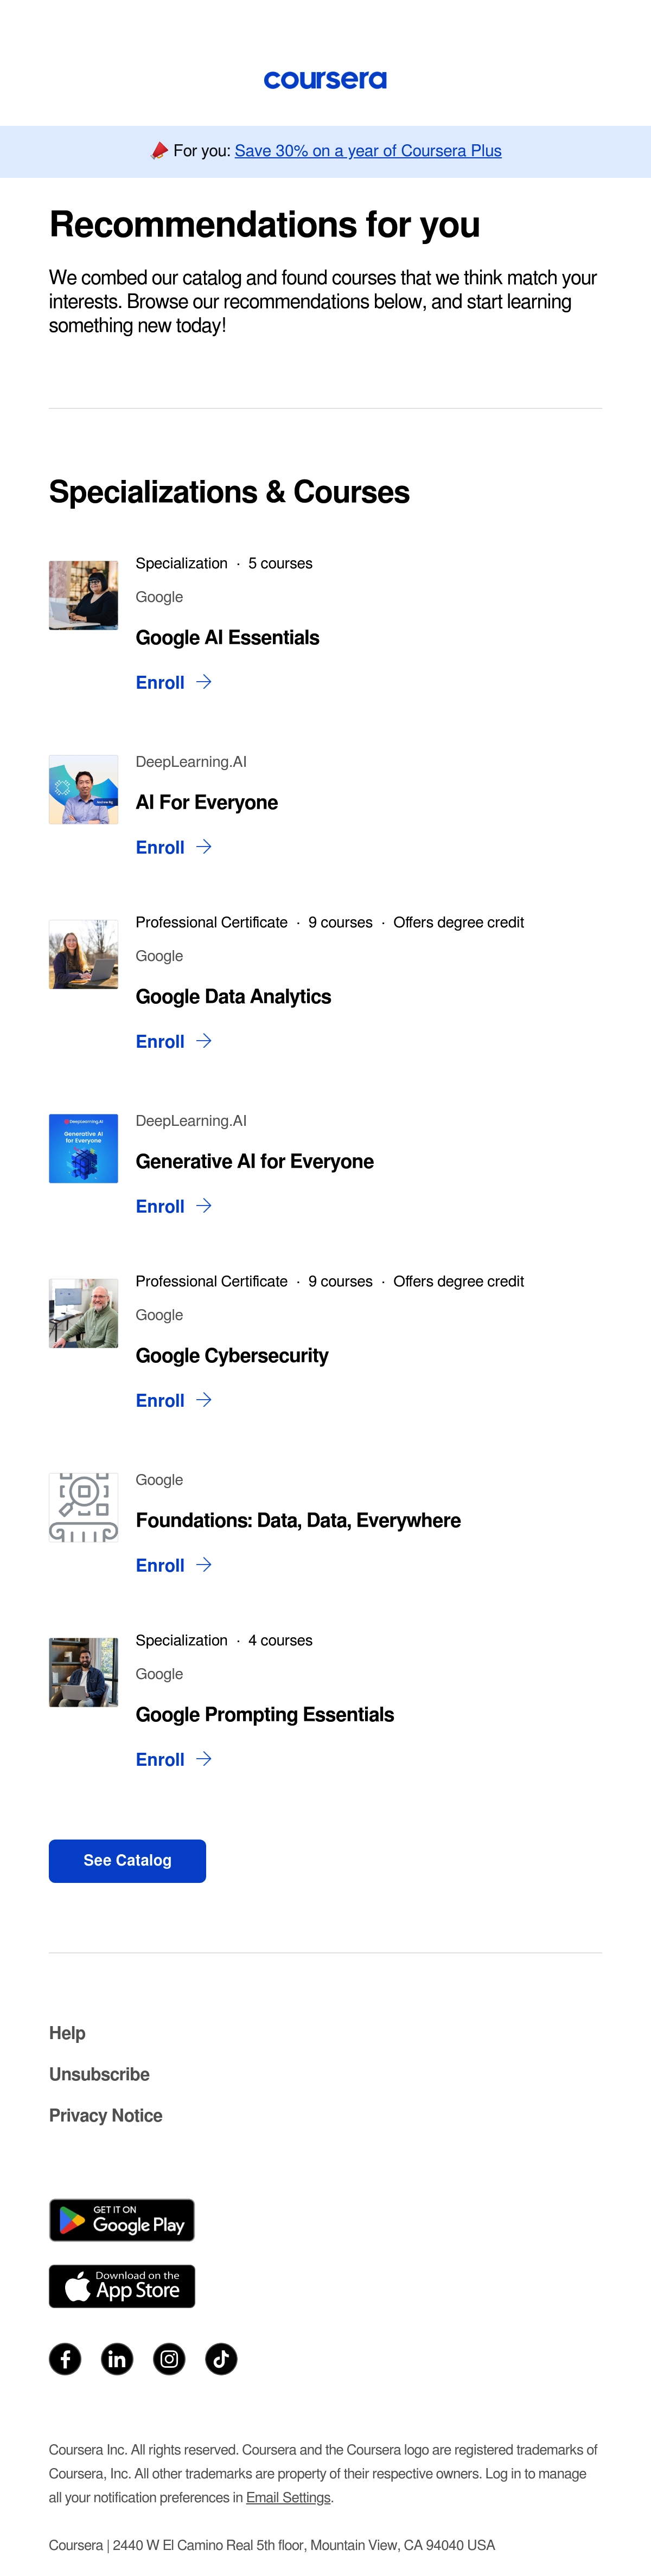The height and width of the screenshot is (2576, 651).
Task: Open Coursera's Facebook page icon
Action: [x=65, y=2359]
